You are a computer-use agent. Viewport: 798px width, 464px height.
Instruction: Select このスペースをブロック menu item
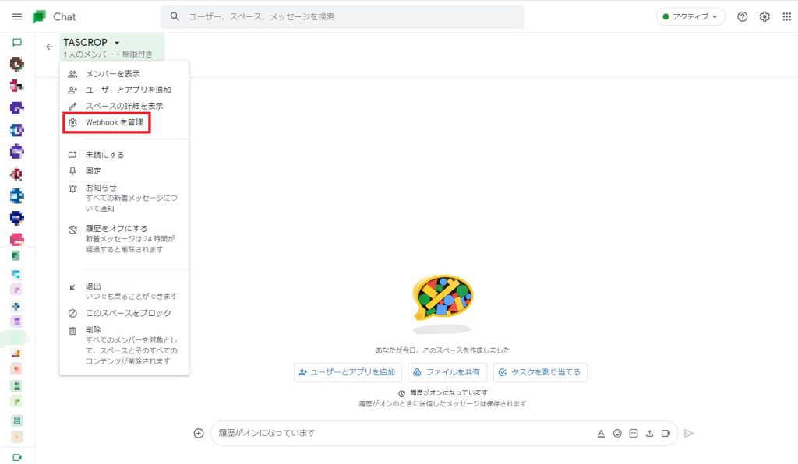click(x=124, y=313)
